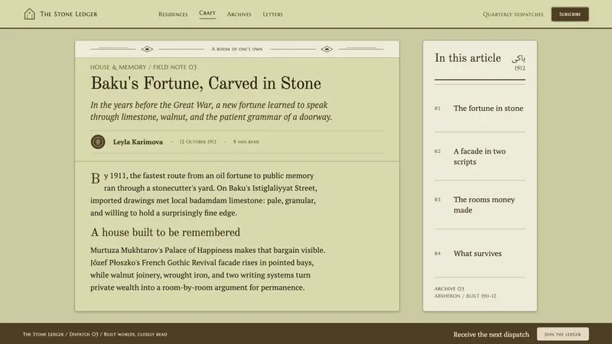Open the Residences nav item
The width and height of the screenshot is (612, 344).
point(173,14)
